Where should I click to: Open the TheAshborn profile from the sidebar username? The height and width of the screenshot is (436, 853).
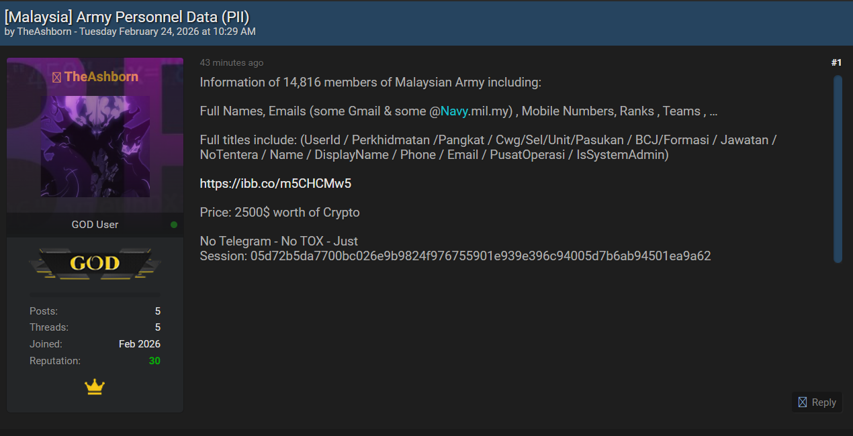click(101, 76)
